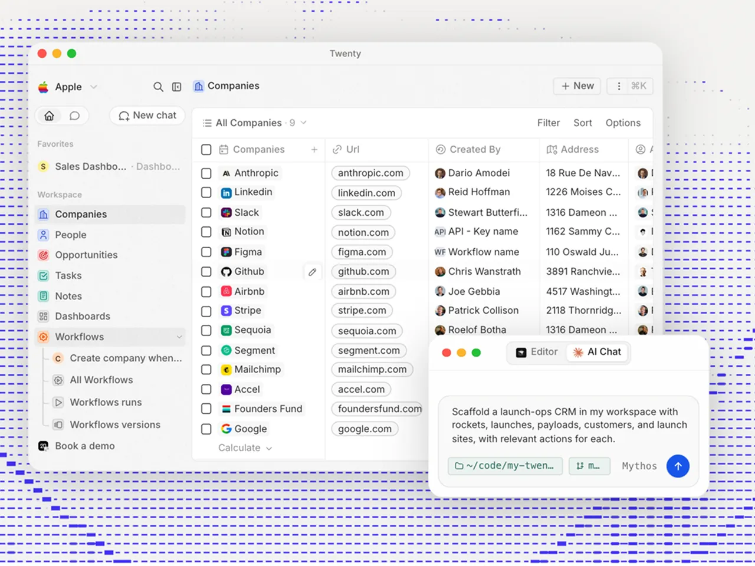This screenshot has height=566, width=755.
Task: Add a column with plus icon beside Companies
Action: coord(314,150)
